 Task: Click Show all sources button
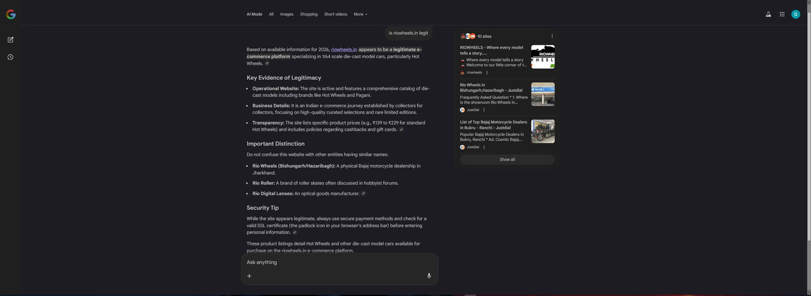[x=507, y=160]
